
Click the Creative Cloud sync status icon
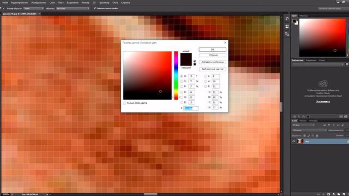point(346,117)
